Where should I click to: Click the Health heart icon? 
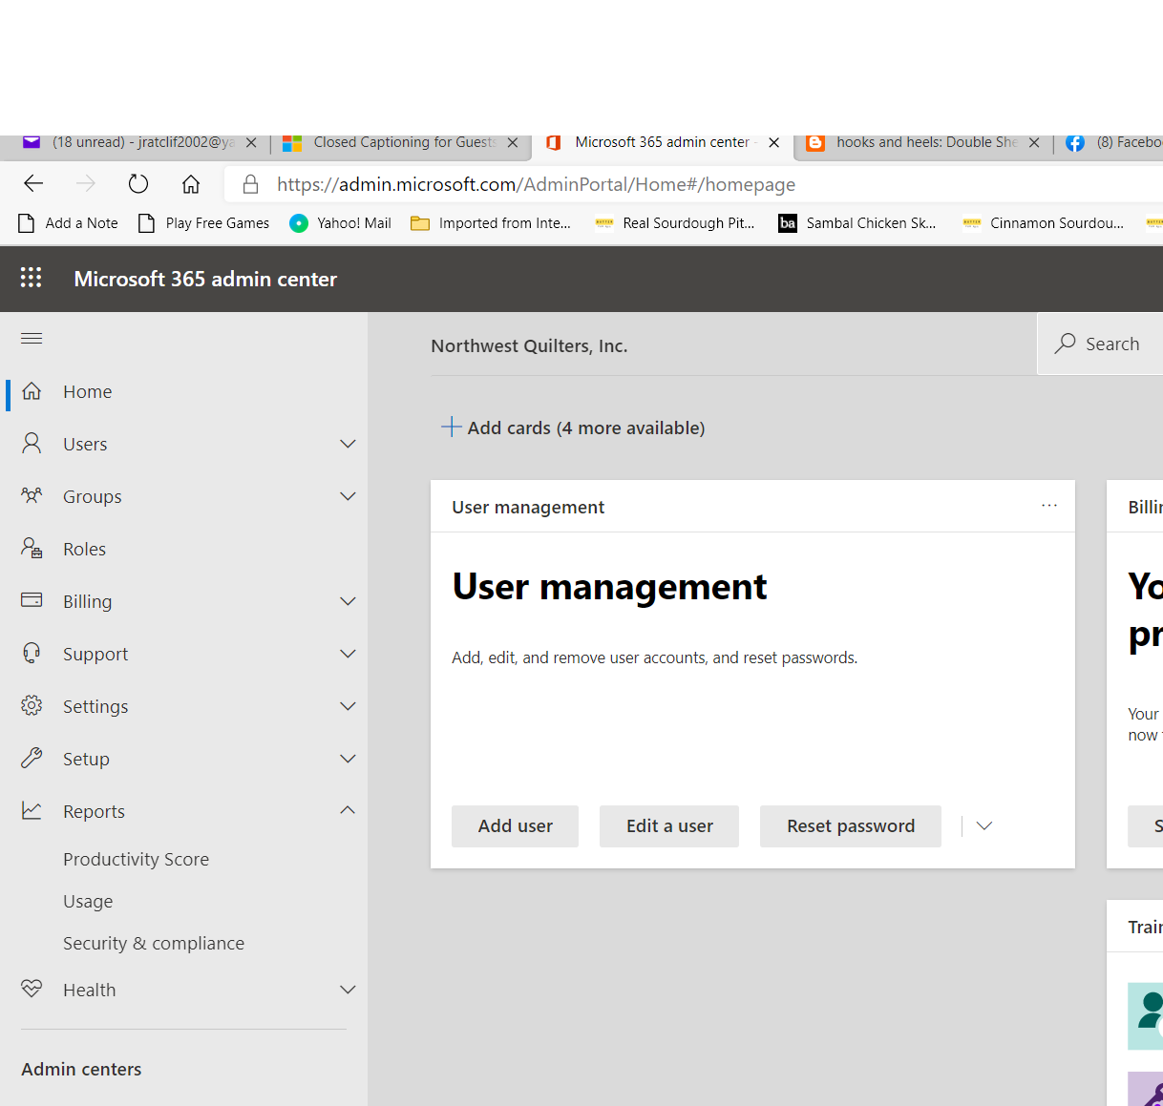(32, 989)
